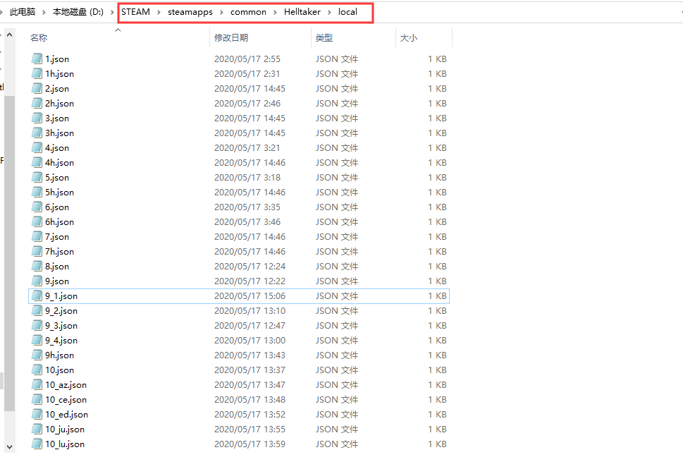Click the 9_1.json file icon
The height and width of the screenshot is (469, 683).
click(x=37, y=296)
